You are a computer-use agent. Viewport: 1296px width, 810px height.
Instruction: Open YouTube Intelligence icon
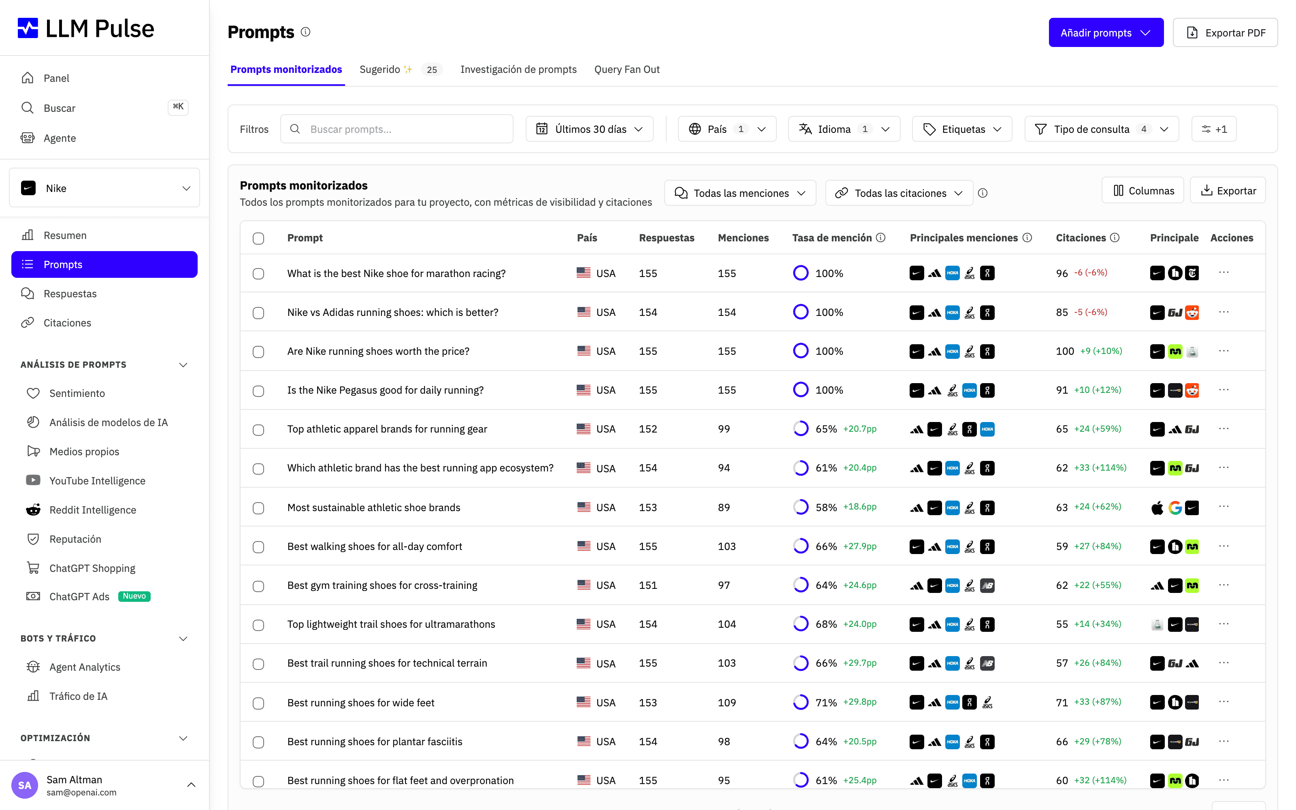tap(33, 481)
